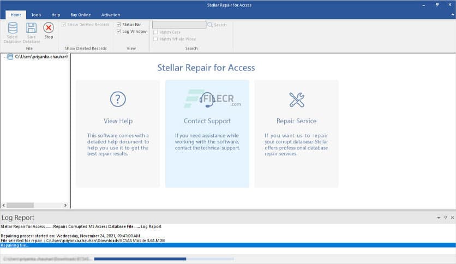Click the Repair Service tools icon
Viewport: 456px width, 264px height.
297,100
